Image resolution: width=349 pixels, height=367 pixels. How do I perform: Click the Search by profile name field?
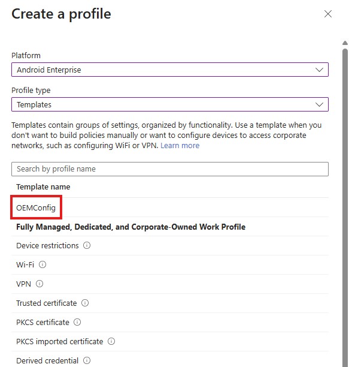click(x=170, y=169)
